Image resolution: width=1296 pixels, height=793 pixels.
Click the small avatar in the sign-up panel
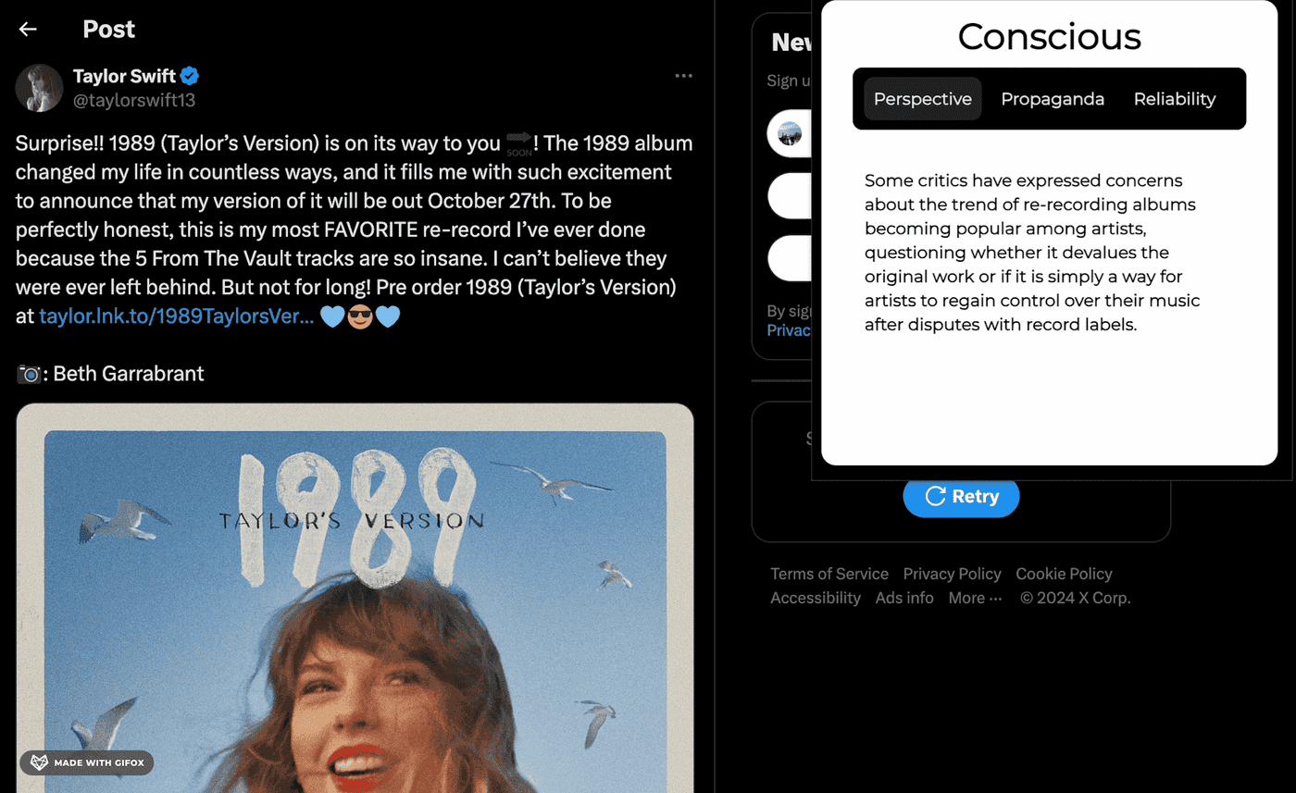(791, 134)
